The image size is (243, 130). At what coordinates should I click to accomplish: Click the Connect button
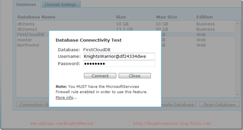point(100,76)
